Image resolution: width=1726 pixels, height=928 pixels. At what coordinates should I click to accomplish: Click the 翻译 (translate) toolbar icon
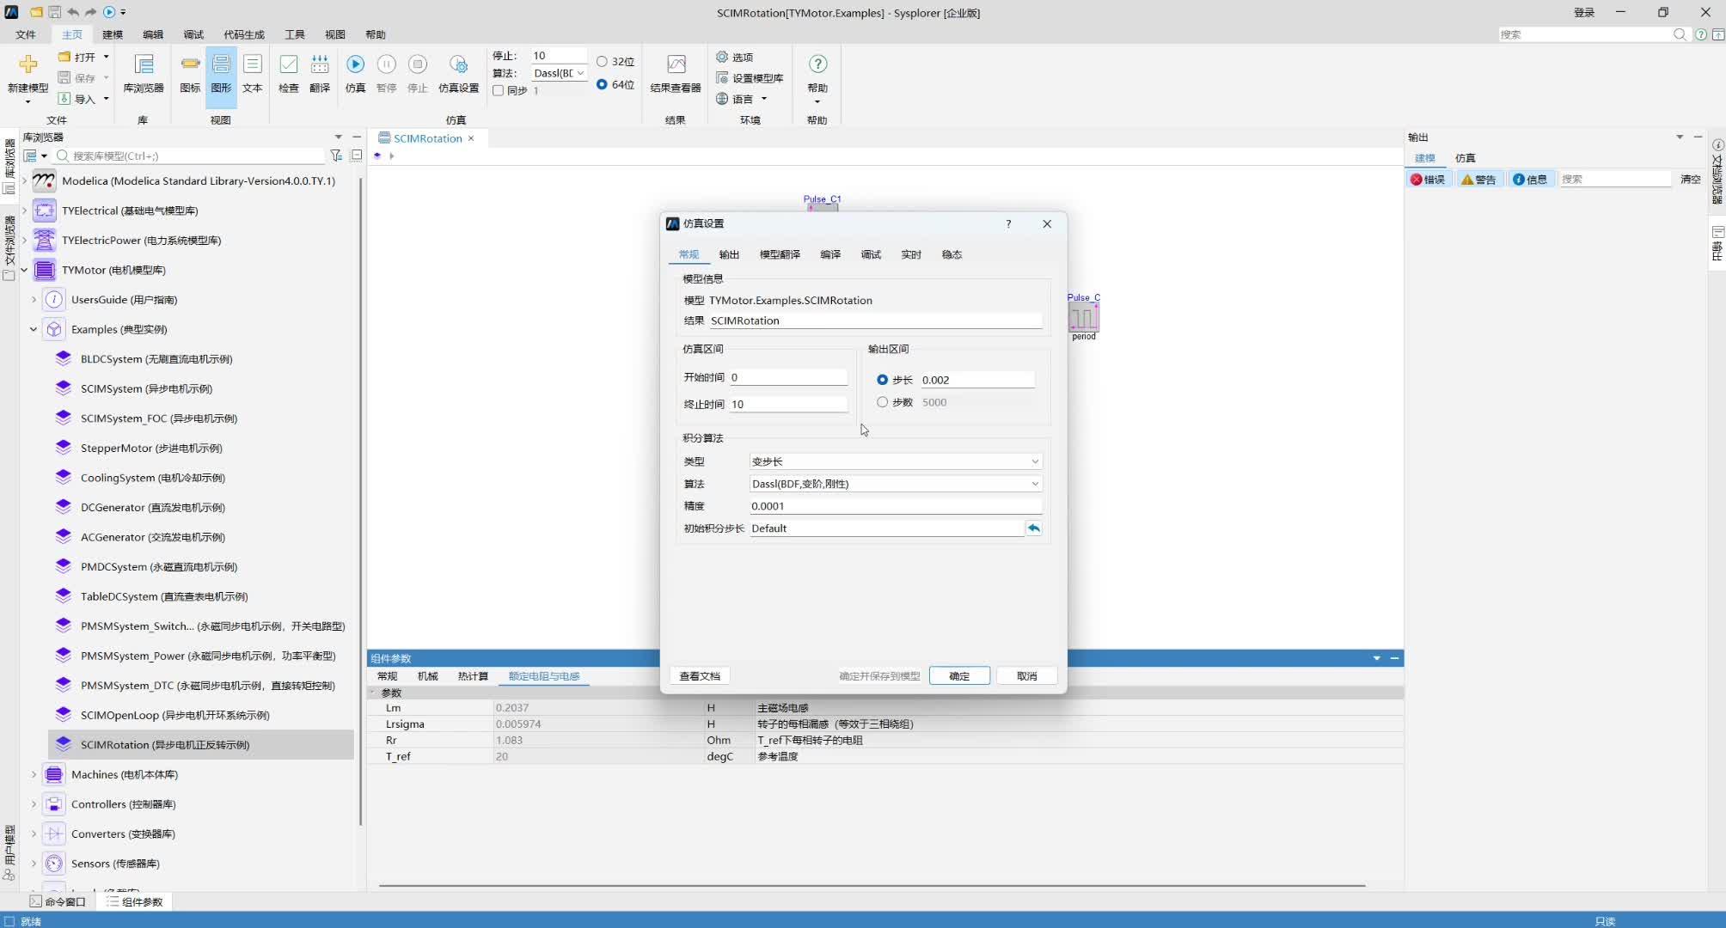click(x=320, y=65)
